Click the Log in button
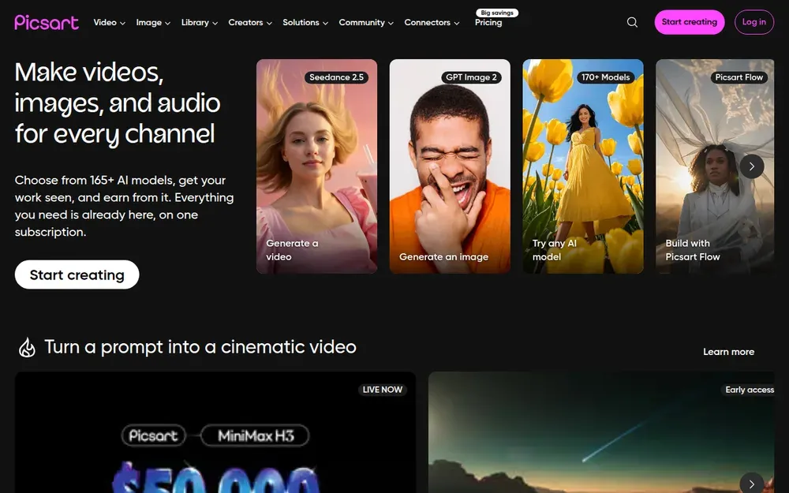 coord(753,22)
